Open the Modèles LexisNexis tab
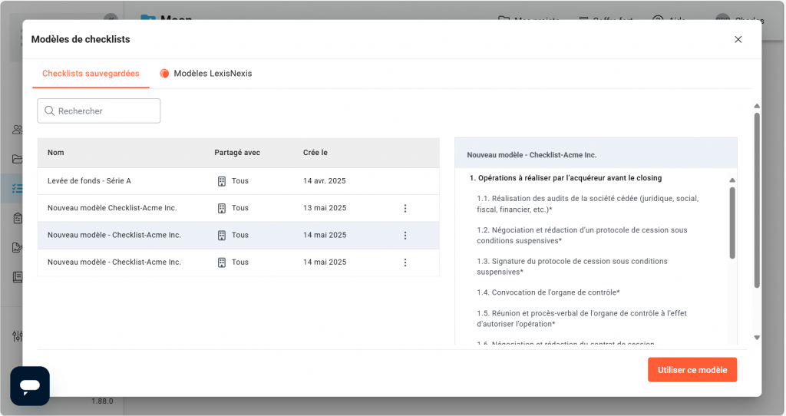The width and height of the screenshot is (786, 416). click(x=213, y=74)
